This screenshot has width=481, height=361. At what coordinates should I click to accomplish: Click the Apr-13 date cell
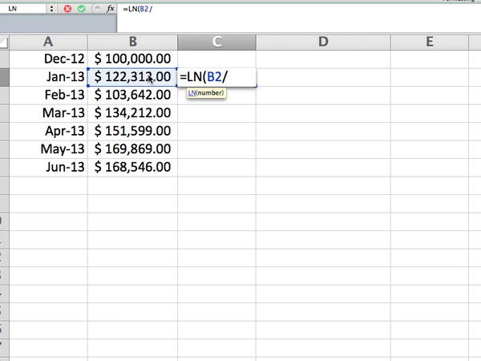(x=48, y=132)
